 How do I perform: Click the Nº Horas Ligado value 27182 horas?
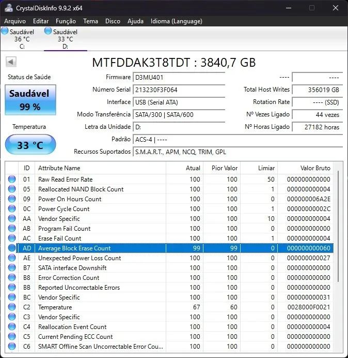tap(317, 127)
